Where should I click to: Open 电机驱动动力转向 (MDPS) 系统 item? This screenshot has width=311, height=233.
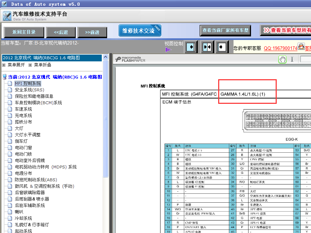coord(46,167)
